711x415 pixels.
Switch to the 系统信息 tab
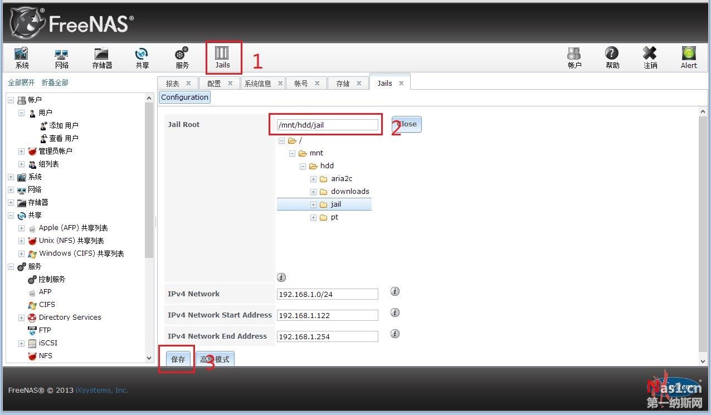258,84
